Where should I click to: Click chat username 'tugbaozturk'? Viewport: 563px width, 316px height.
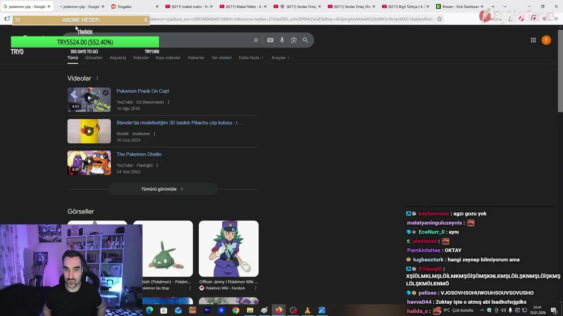(x=428, y=259)
